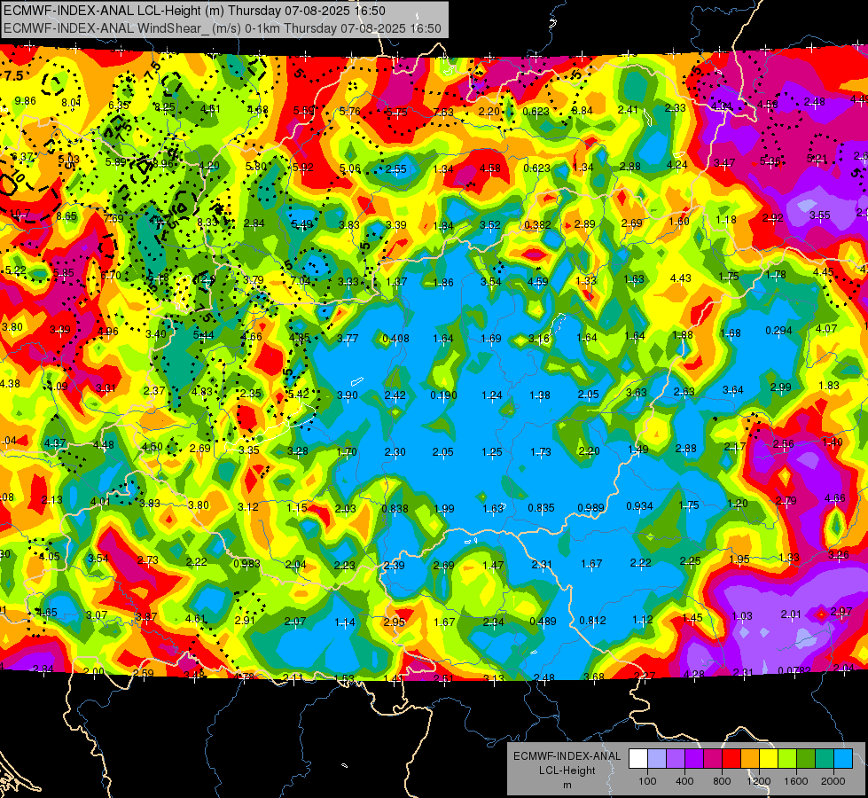Click the wind shear value 0.489
This screenshot has width=868, height=798.
point(543,622)
